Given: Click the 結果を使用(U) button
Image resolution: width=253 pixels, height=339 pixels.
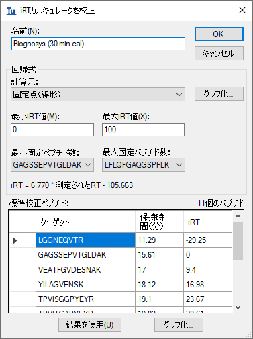Looking at the screenshot, I should click(90, 324).
